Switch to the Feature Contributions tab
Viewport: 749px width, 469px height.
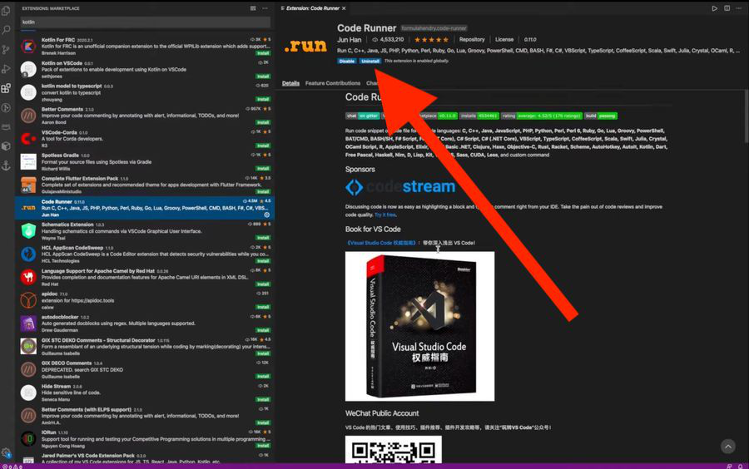[333, 83]
